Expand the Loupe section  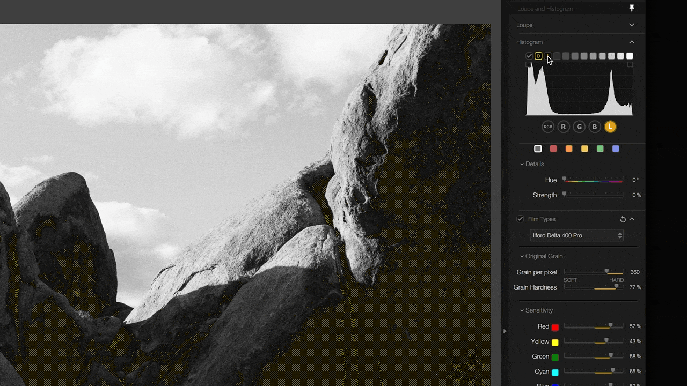(632, 25)
